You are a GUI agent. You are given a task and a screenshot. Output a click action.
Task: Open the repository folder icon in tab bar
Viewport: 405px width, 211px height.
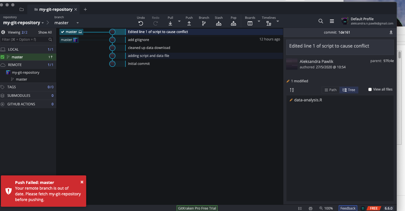pos(22,9)
